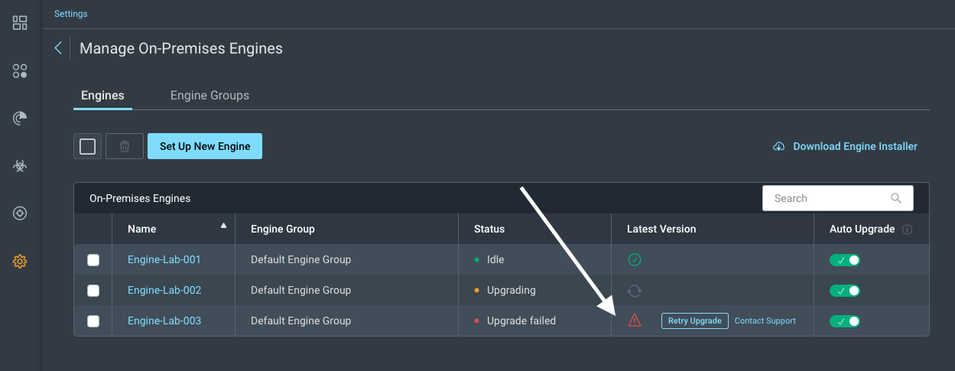
Task: Select the Engines tab
Action: [102, 96]
